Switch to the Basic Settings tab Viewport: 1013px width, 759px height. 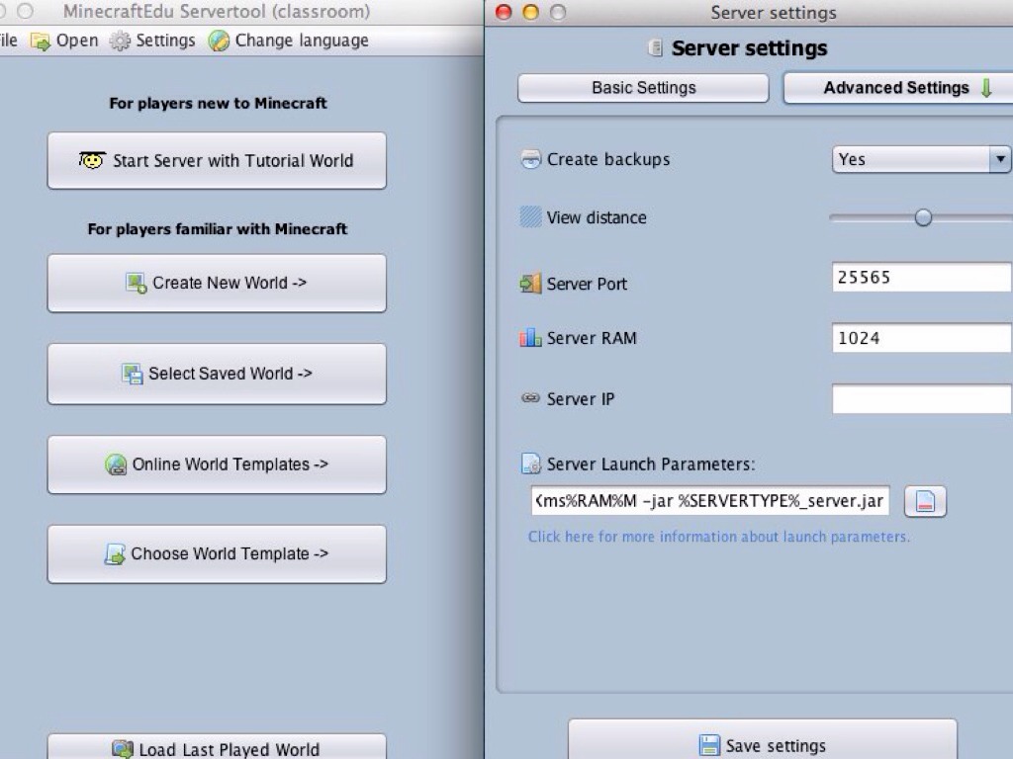(643, 88)
